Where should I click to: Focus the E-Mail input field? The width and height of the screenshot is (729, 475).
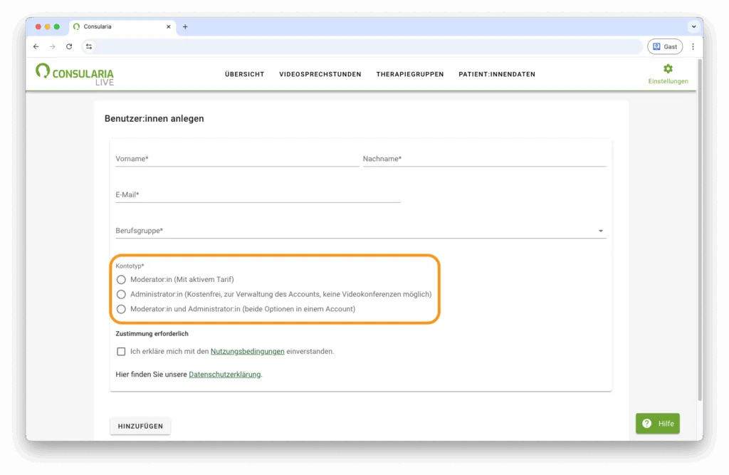(x=257, y=194)
